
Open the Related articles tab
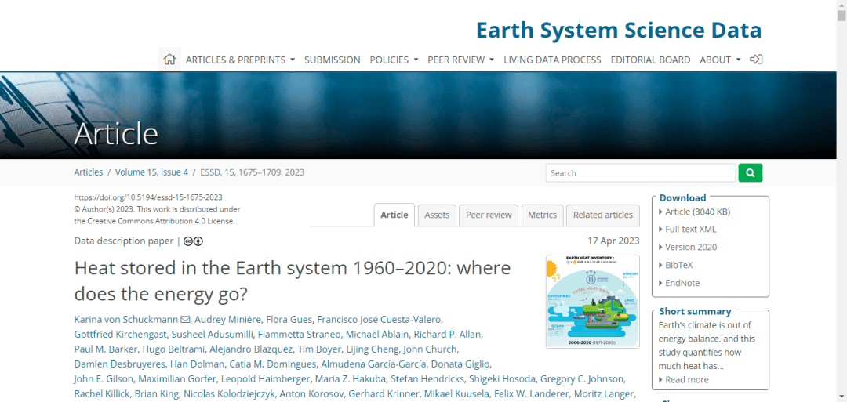pyautogui.click(x=602, y=215)
